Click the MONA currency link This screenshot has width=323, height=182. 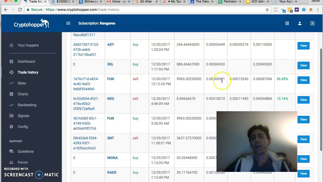(113, 158)
